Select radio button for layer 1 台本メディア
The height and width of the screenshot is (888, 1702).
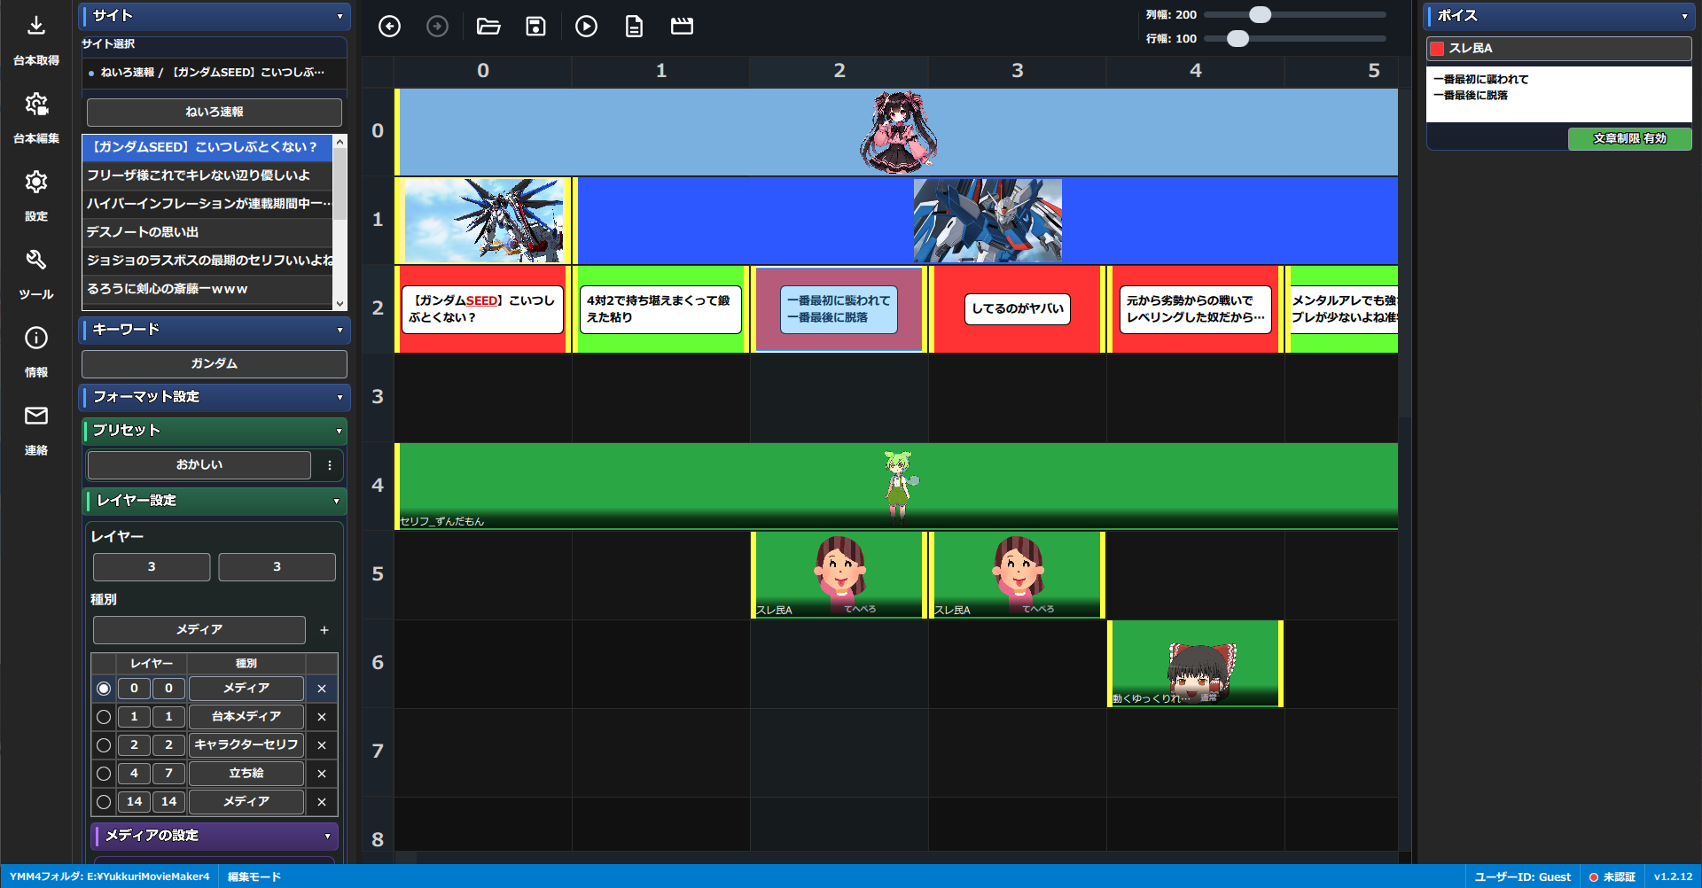tap(104, 717)
